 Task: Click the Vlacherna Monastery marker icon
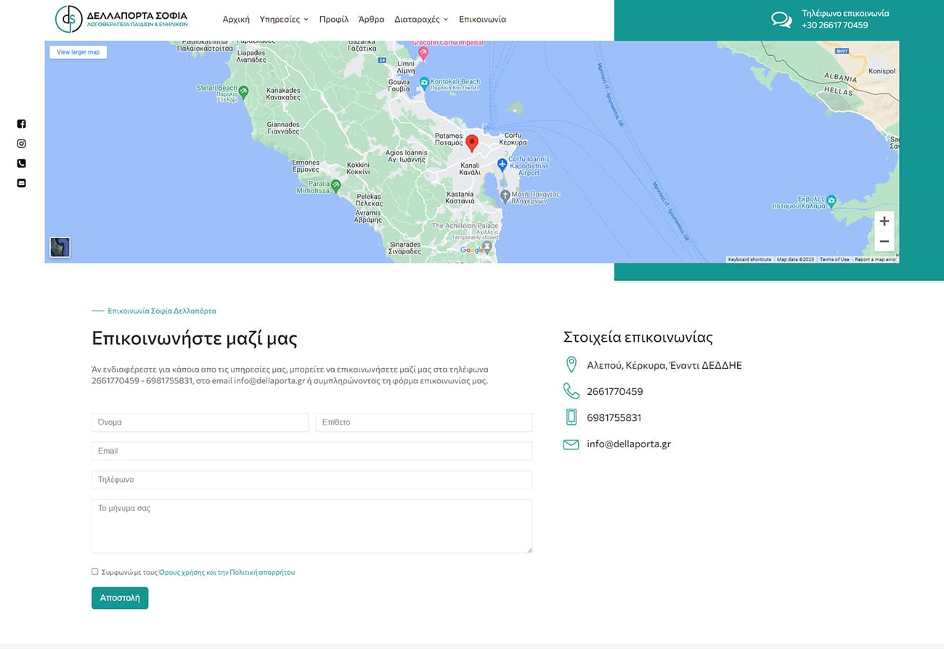tap(505, 196)
